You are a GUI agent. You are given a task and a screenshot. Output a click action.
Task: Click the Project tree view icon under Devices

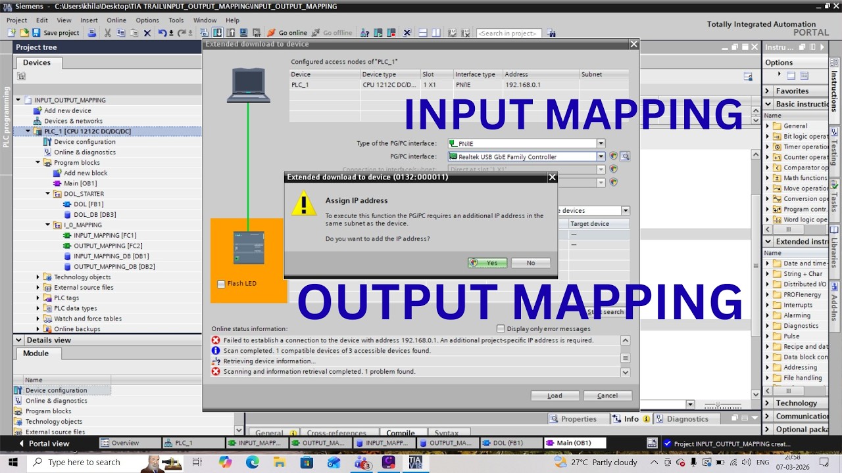(x=22, y=76)
